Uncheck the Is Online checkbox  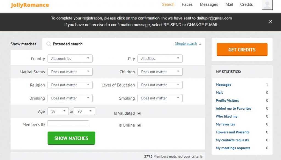139,125
